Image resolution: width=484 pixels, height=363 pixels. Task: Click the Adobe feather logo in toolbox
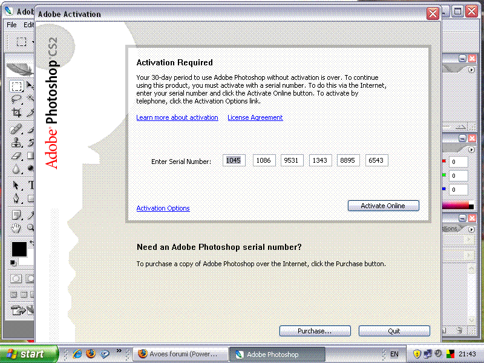pos(21,70)
